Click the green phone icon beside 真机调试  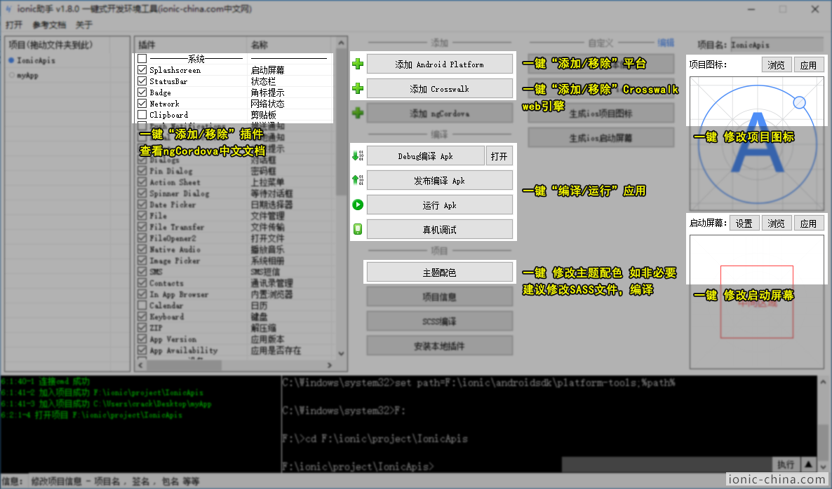(358, 229)
